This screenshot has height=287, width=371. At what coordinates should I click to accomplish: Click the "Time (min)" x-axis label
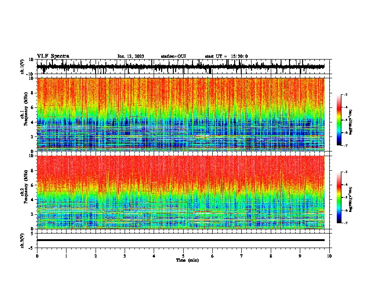coord(187,260)
